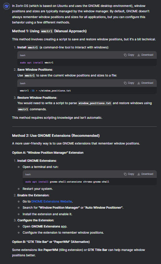This screenshot has width=161, height=264.
Task: Click the 'sudo apt install wmctrl' command text
Action: point(37,63)
